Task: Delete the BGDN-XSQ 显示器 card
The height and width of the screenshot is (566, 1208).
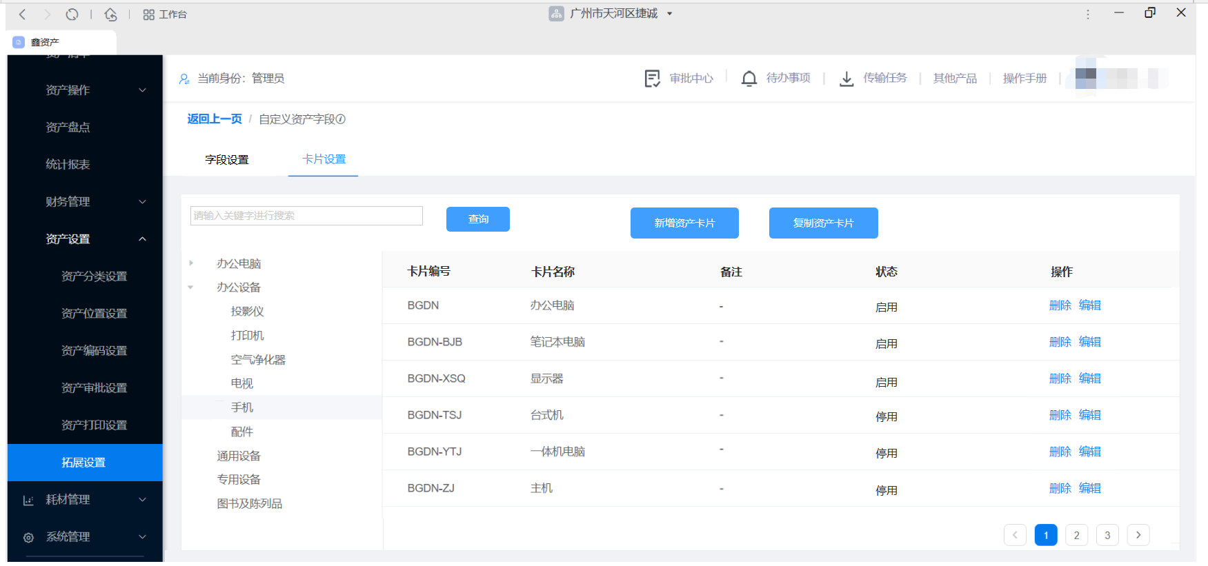Action: click(1060, 378)
